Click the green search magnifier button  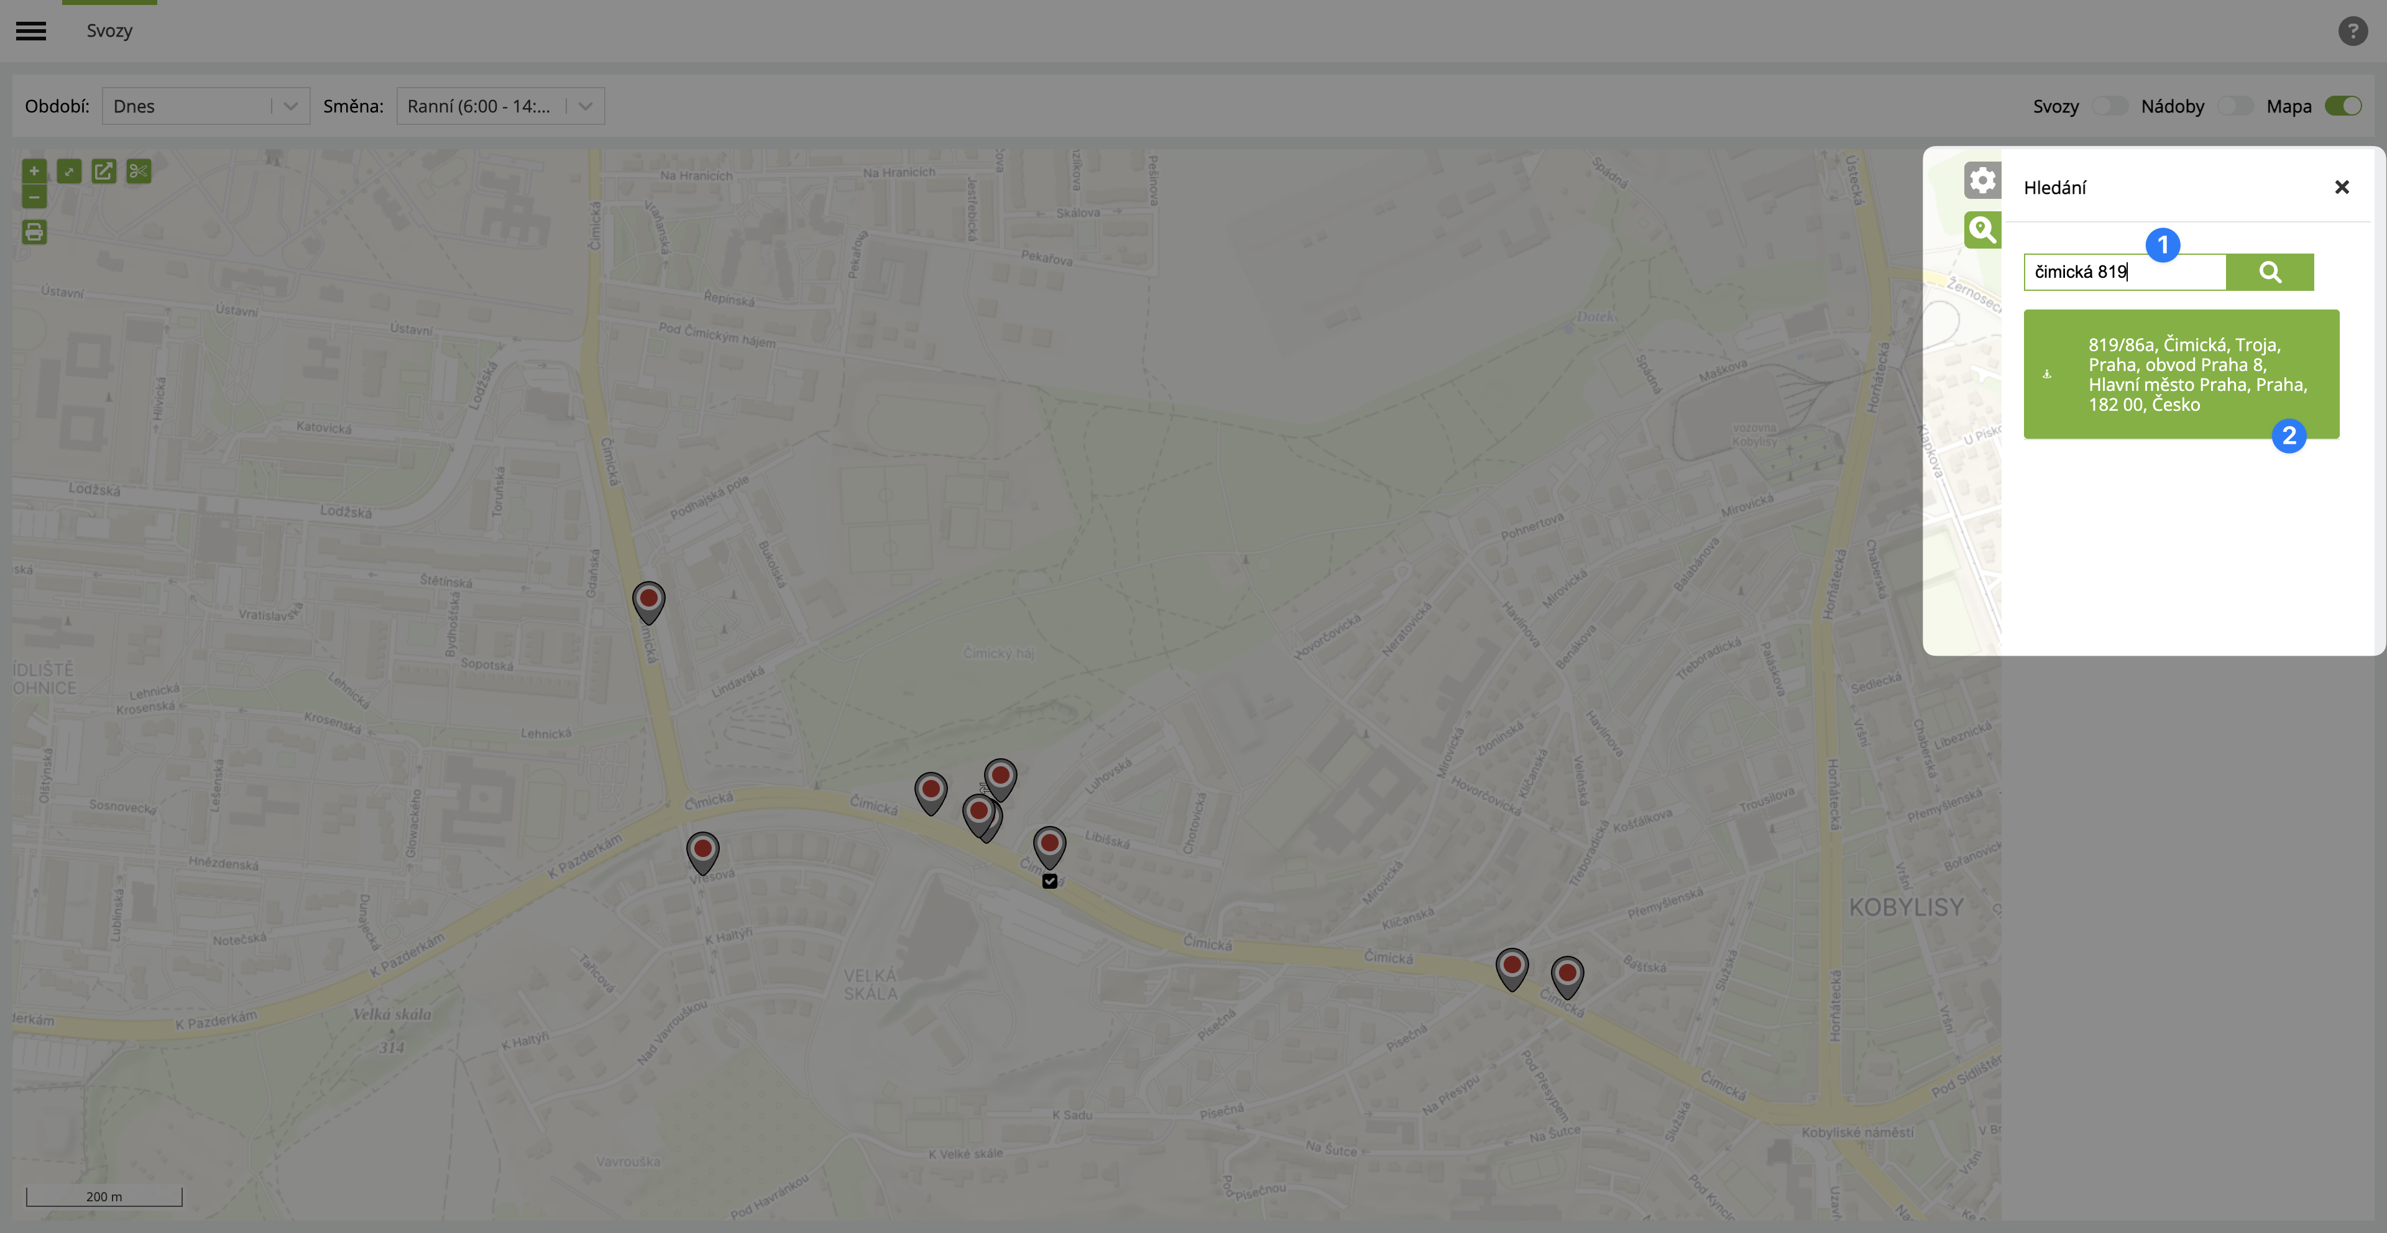click(2270, 272)
